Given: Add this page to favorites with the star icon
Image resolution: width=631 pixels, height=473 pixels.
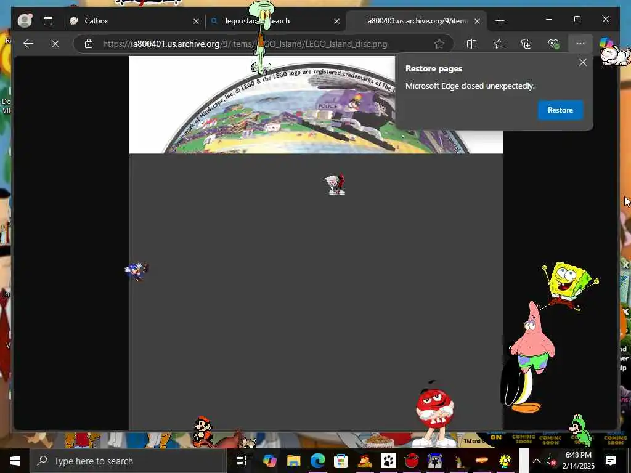Looking at the screenshot, I should tap(439, 44).
